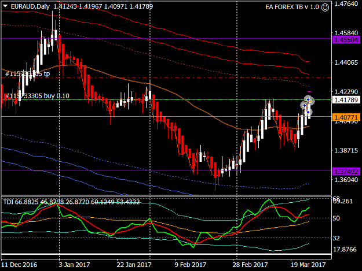Click the small magenta dash marker above price
This screenshot has height=271, width=362.
(309, 92)
